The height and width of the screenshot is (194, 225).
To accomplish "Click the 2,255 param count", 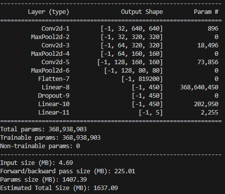I will point(210,113).
